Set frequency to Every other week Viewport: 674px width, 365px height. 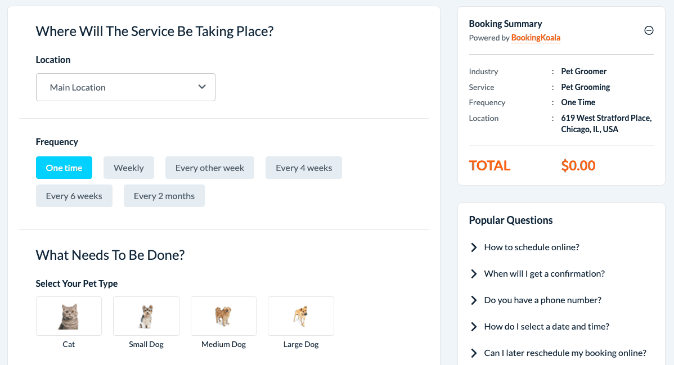pyautogui.click(x=210, y=168)
